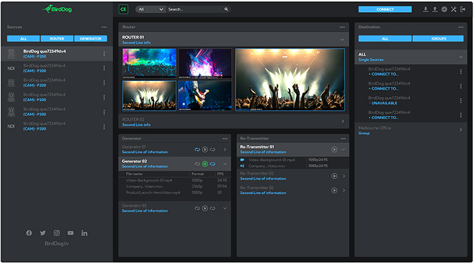Screen dimensions: 475x264
Task: Open the Destination panel three-dot menu
Action: pyautogui.click(x=461, y=27)
